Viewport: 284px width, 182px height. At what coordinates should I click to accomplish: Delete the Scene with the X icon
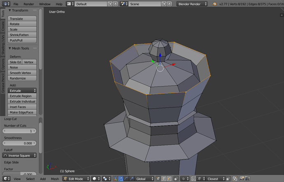pyautogui.click(x=170, y=4)
